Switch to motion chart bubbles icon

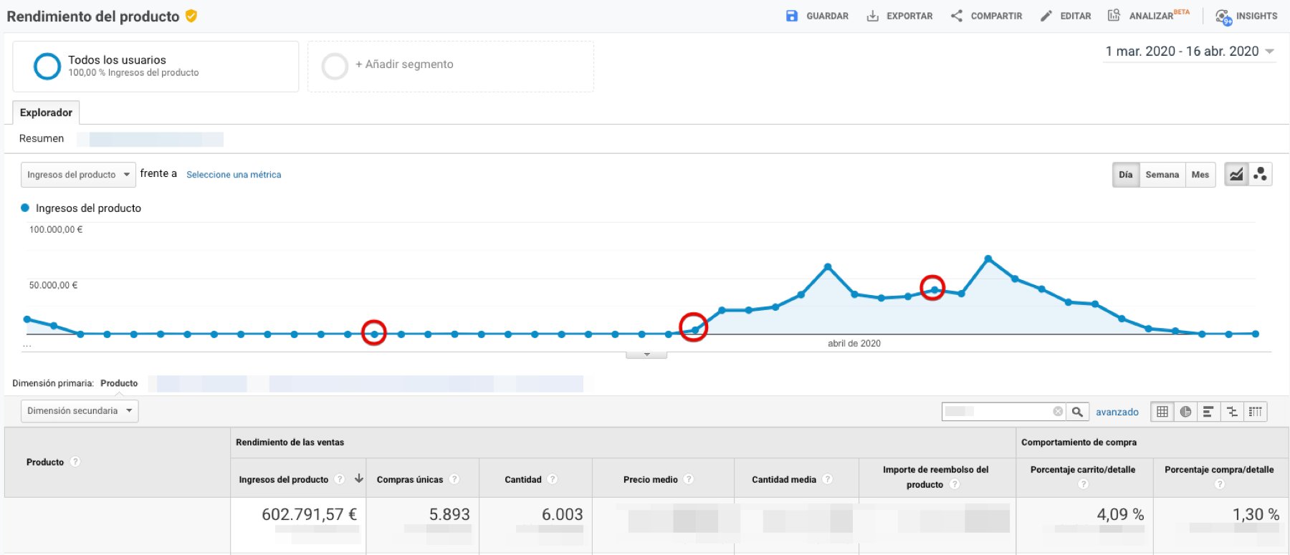(x=1260, y=174)
